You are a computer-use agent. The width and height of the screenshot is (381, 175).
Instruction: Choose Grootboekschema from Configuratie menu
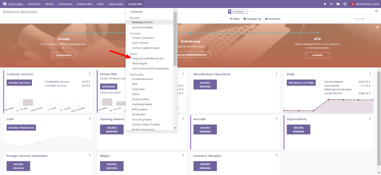142,79
